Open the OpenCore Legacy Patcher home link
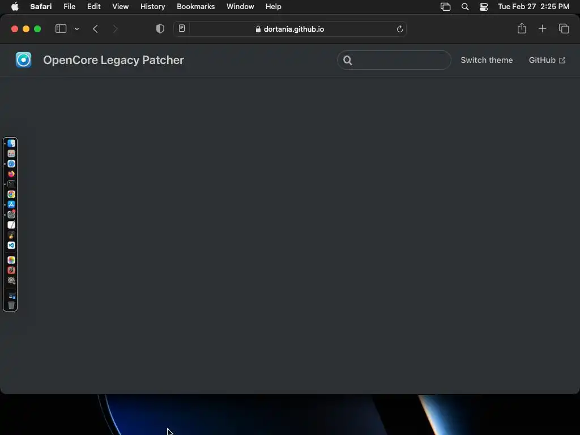Viewport: 580px width, 435px height. coord(113,60)
